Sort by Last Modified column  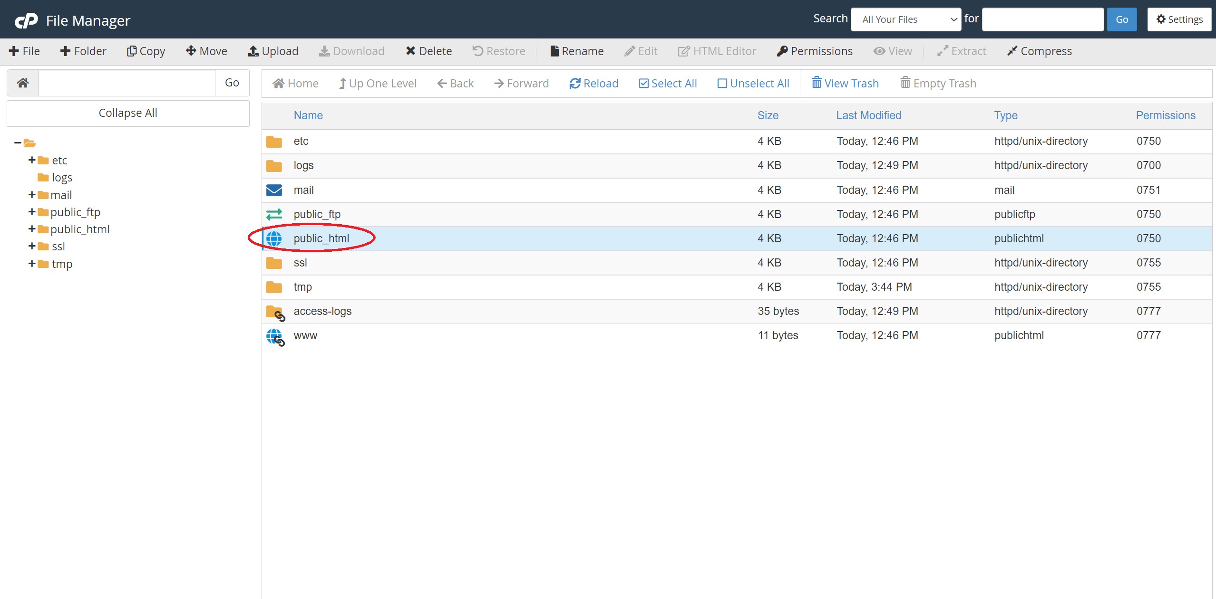coord(868,115)
